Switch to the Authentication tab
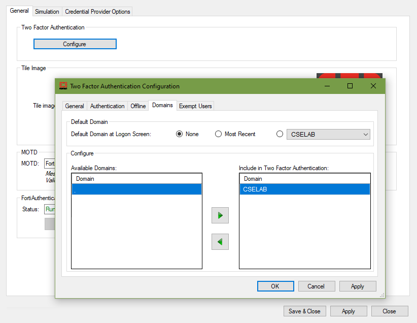417x323 pixels. pyautogui.click(x=107, y=106)
